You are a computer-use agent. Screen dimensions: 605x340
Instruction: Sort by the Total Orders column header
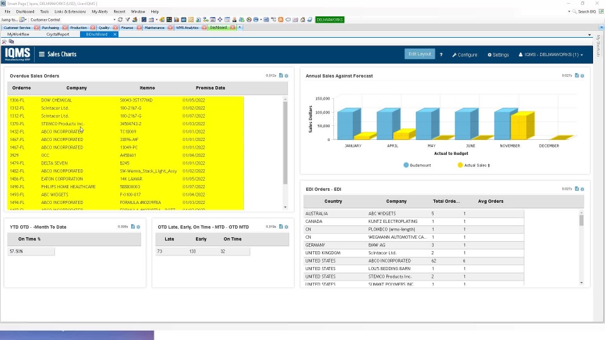446,201
